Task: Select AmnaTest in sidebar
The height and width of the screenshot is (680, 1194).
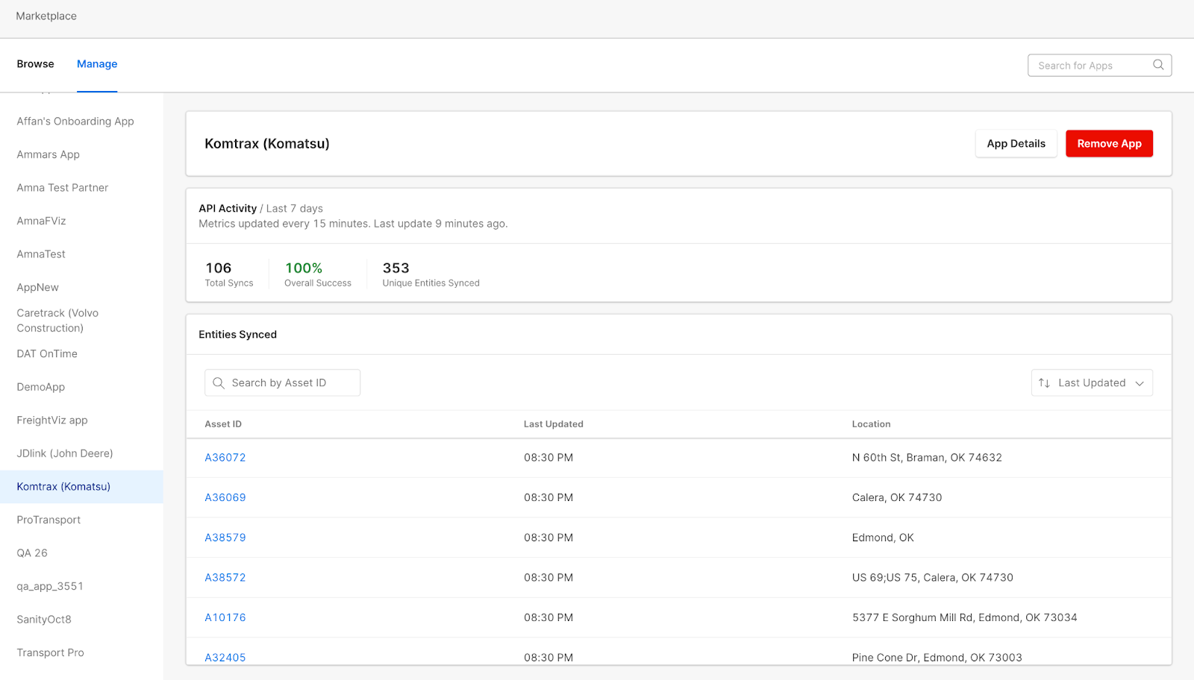Action: click(41, 254)
